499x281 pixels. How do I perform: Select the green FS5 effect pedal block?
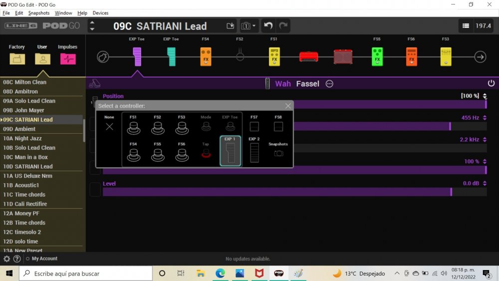pos(377,56)
